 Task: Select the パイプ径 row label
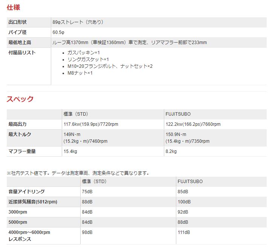click(x=17, y=32)
